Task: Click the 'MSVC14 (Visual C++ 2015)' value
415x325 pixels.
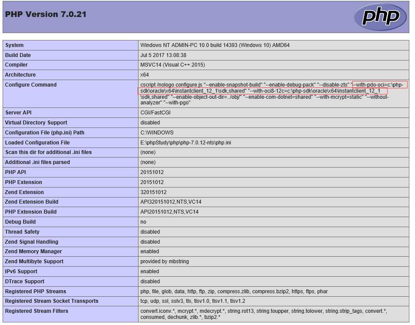Action: click(x=172, y=65)
